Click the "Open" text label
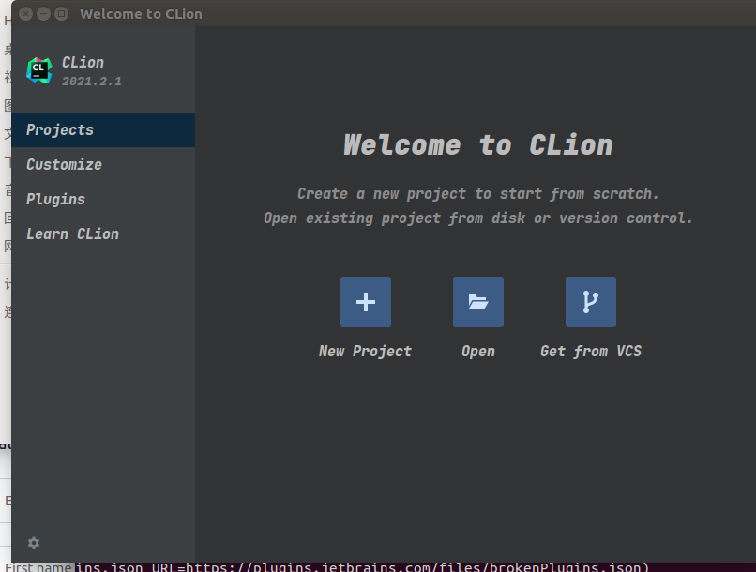The height and width of the screenshot is (572, 756). pos(478,351)
